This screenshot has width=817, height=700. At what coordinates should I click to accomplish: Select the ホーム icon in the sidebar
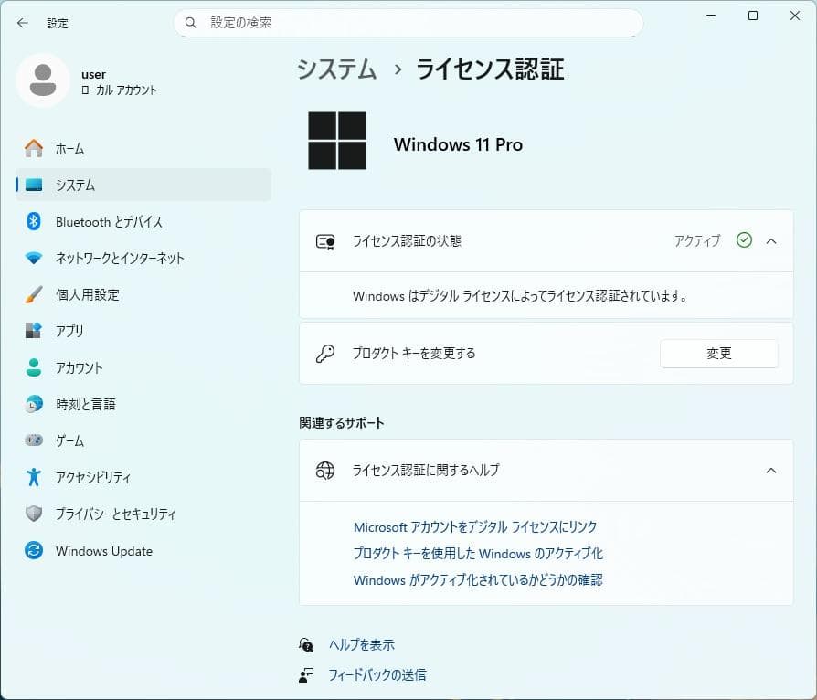point(30,148)
